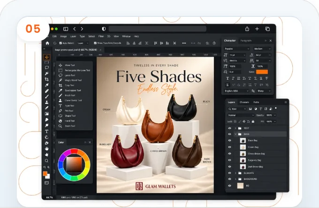Switch to the Paragraph tab
The height and width of the screenshot is (208, 319).
click(246, 41)
